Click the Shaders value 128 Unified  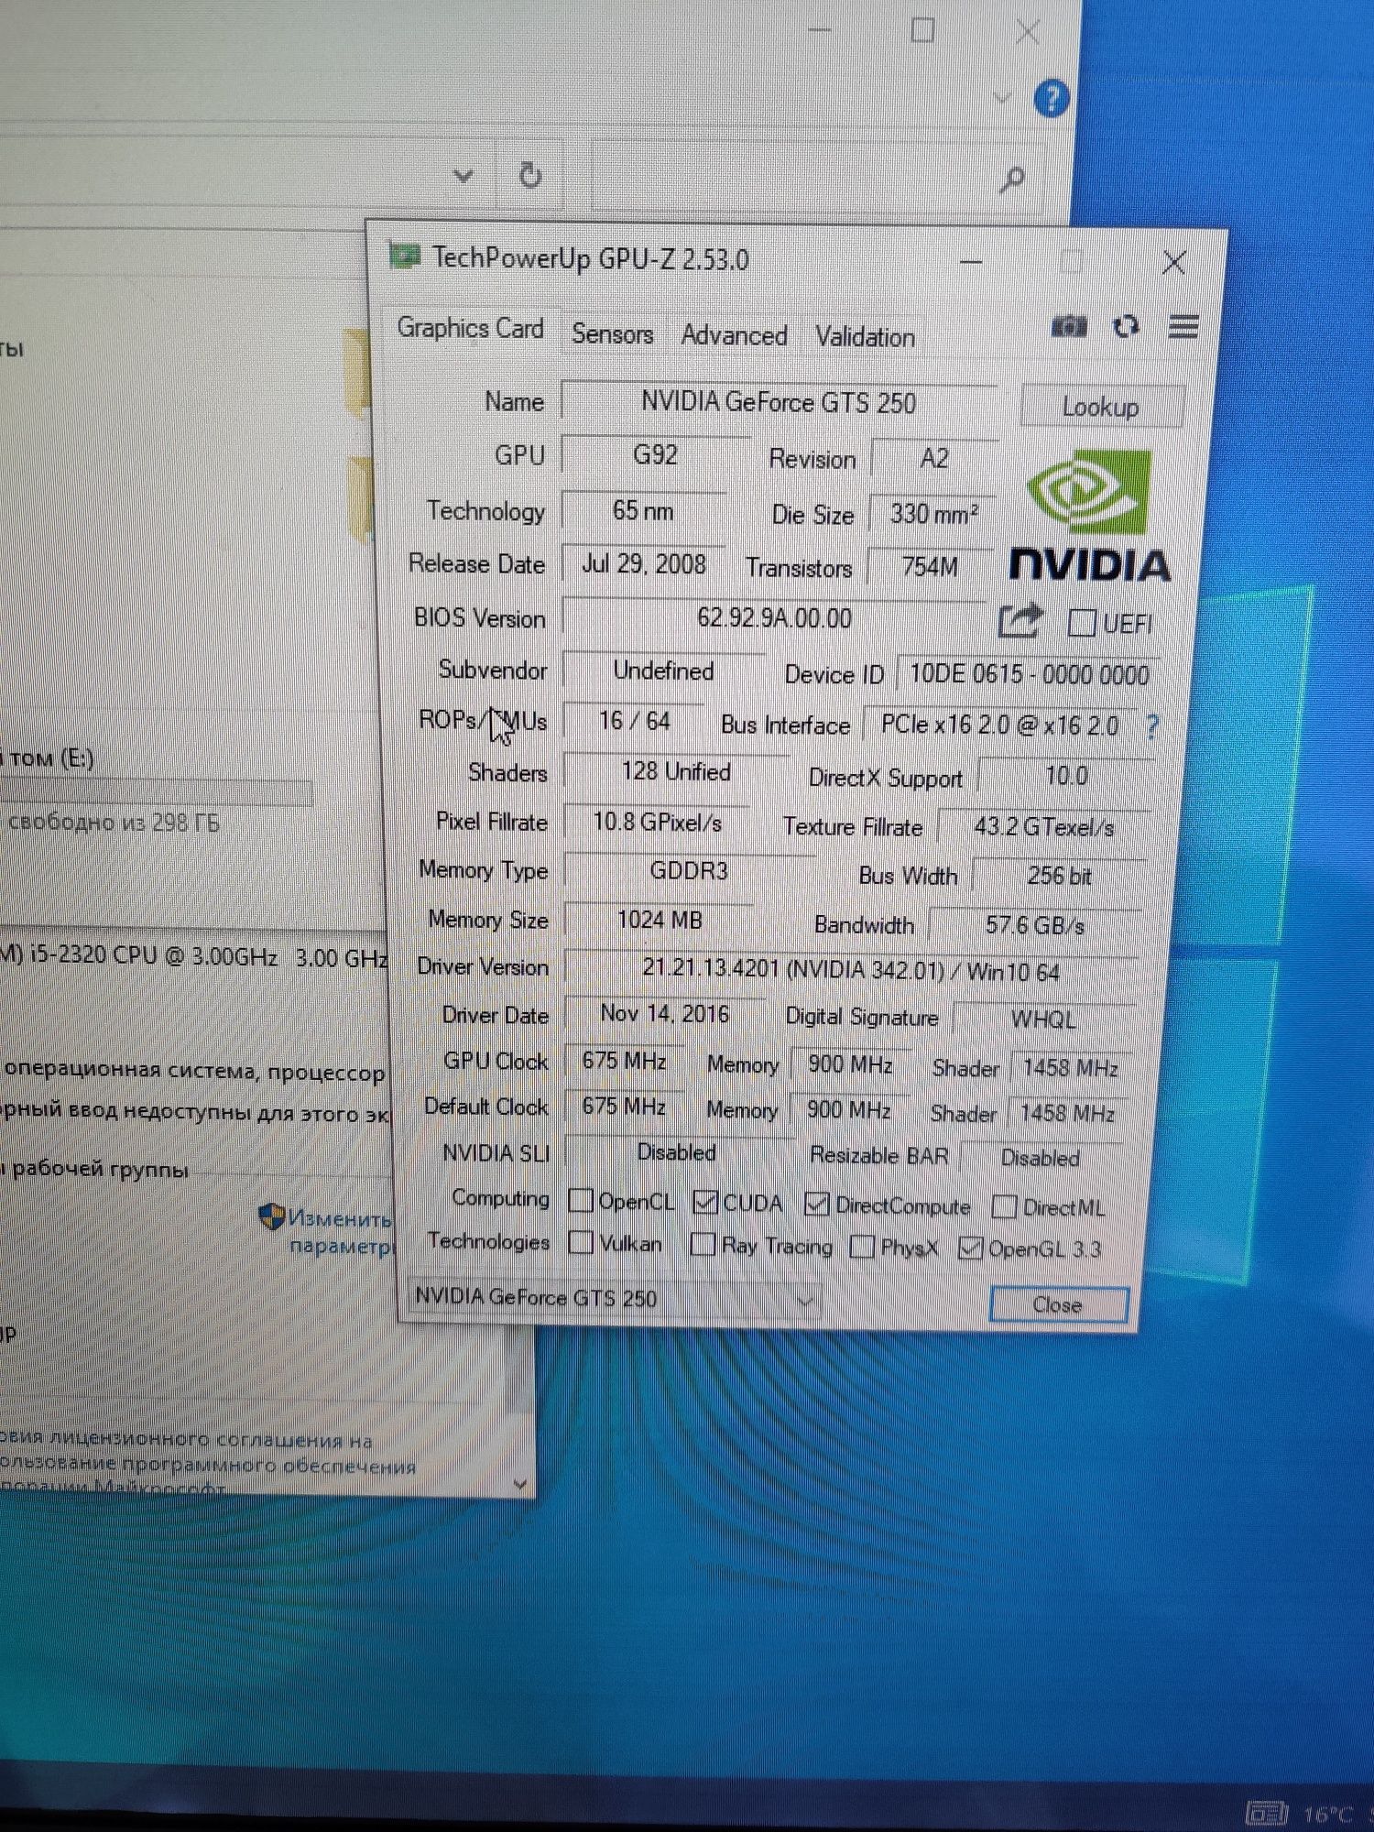click(x=676, y=771)
